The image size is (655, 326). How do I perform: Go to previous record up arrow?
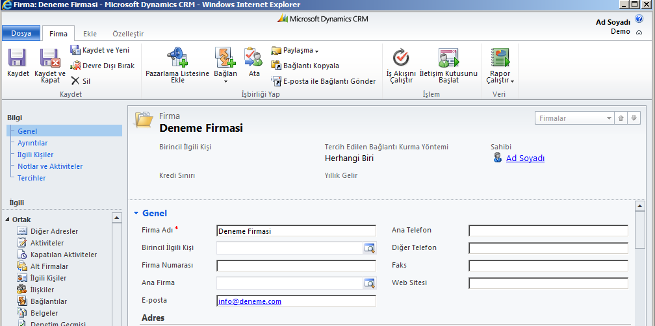pyautogui.click(x=621, y=118)
